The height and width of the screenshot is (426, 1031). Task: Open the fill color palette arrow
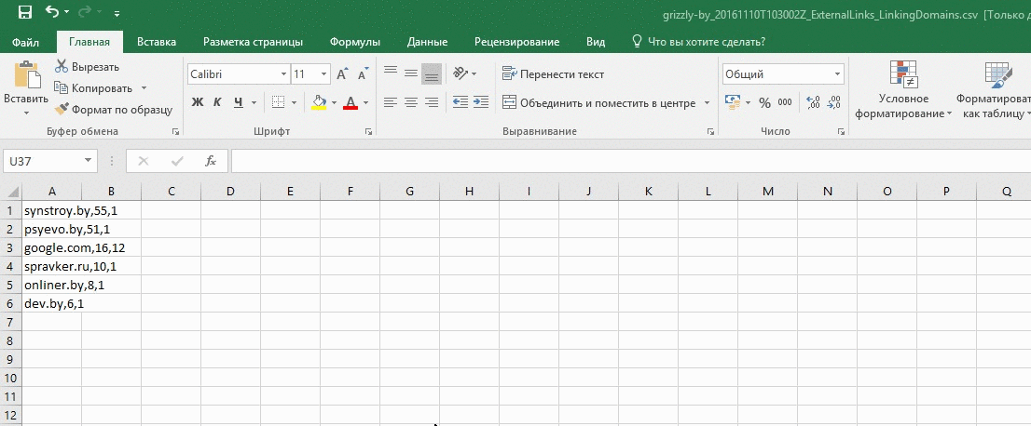pyautogui.click(x=334, y=102)
